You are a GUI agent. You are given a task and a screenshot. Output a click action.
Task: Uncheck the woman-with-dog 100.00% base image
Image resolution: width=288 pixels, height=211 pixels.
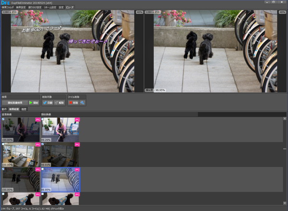(3, 119)
